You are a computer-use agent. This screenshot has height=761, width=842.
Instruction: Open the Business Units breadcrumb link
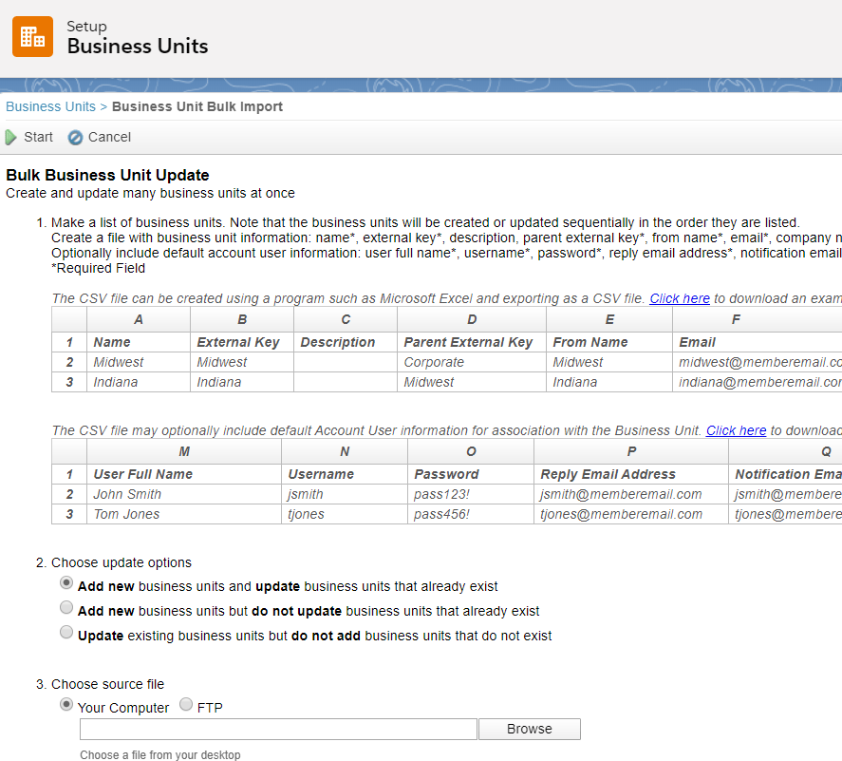coord(50,106)
